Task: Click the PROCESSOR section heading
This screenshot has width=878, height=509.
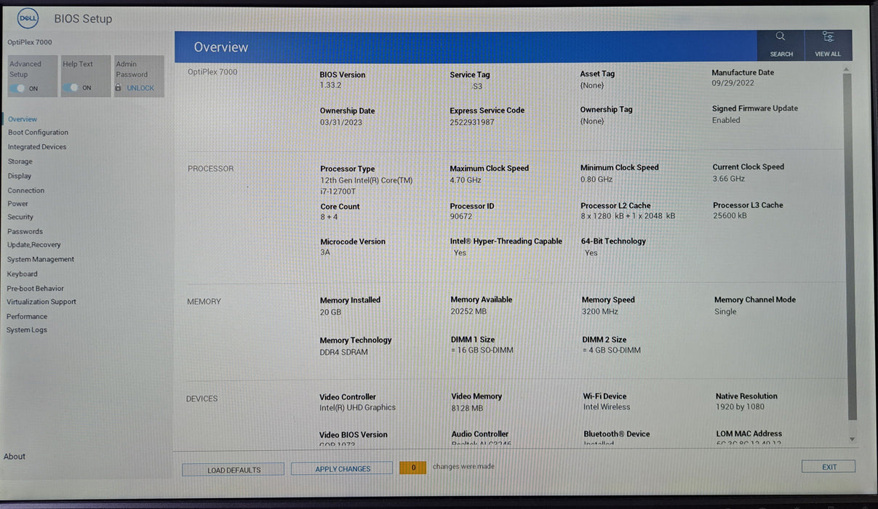Action: (211, 169)
